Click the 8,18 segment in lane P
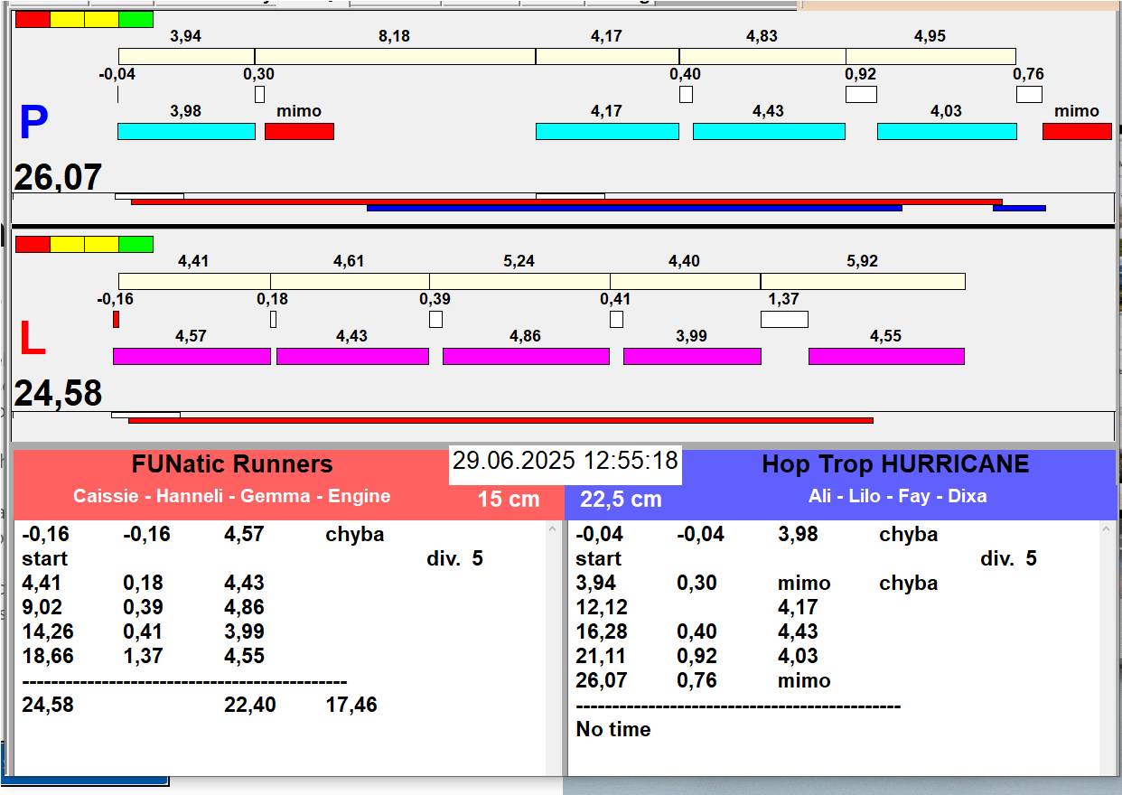 (395, 56)
